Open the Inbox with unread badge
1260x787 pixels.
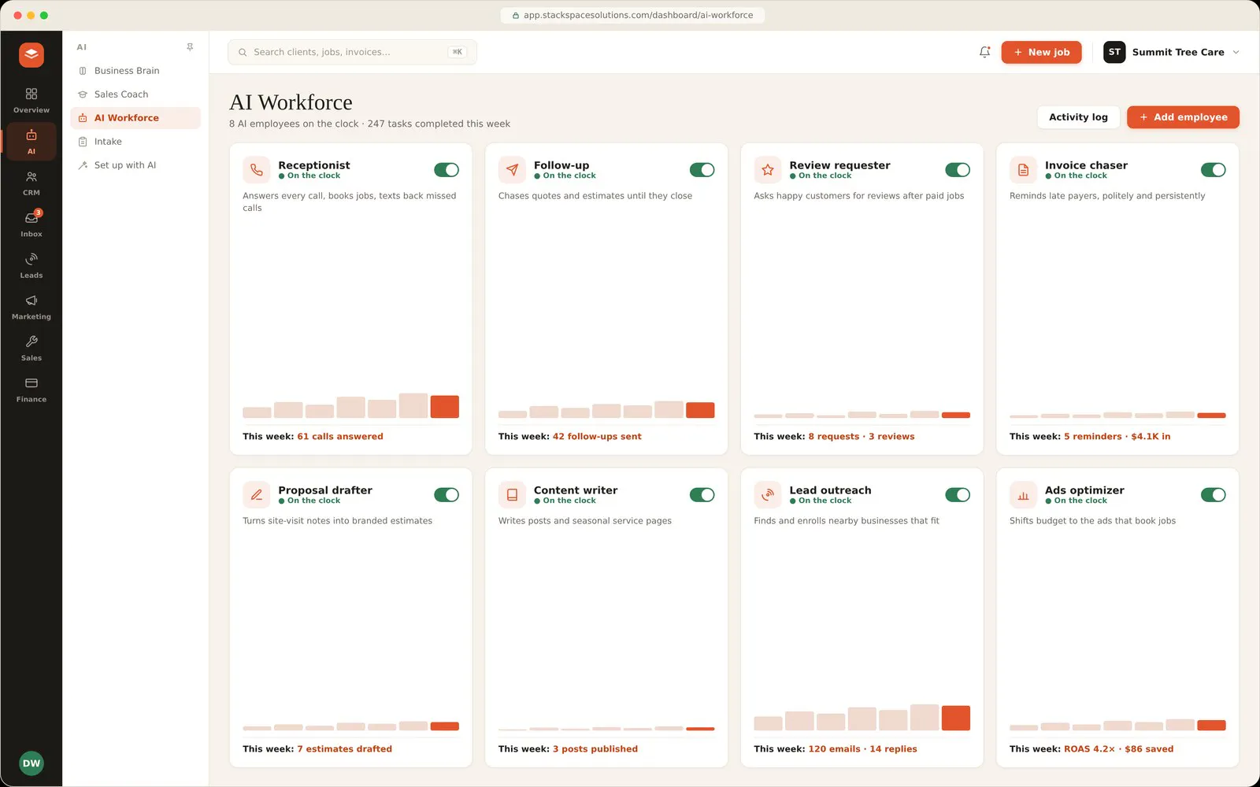pyautogui.click(x=31, y=224)
